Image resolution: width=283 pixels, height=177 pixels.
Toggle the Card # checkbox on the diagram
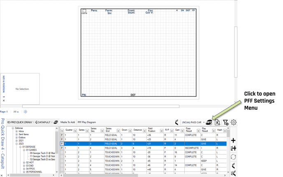click(x=84, y=11)
